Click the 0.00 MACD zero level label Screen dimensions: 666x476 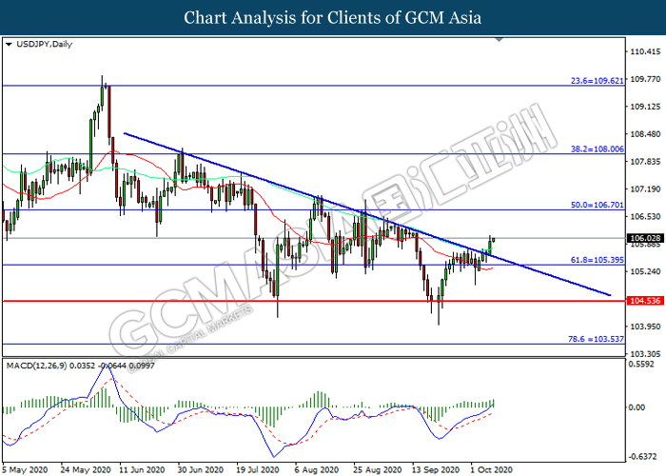point(637,407)
